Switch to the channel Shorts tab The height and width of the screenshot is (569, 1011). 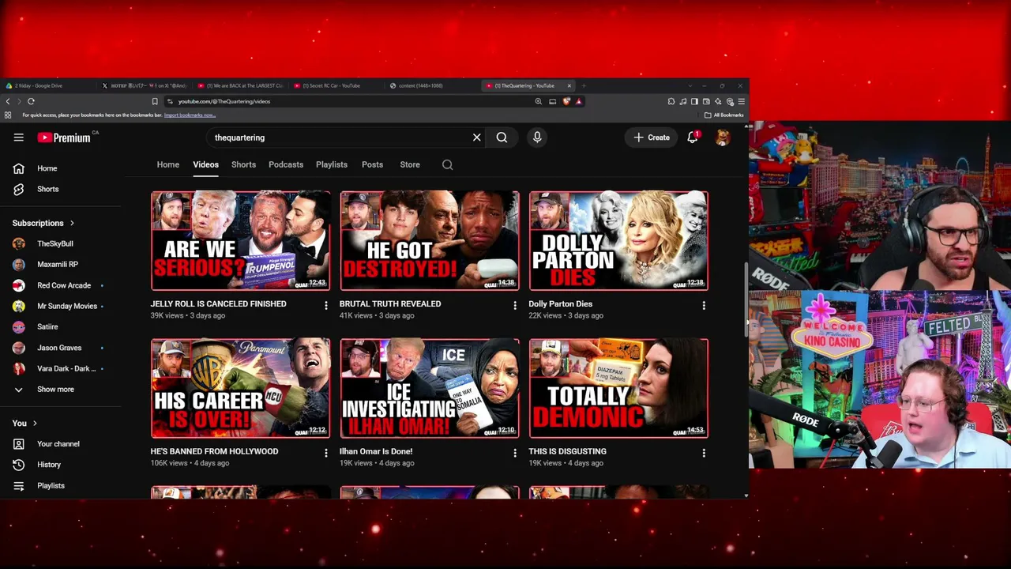[243, 164]
